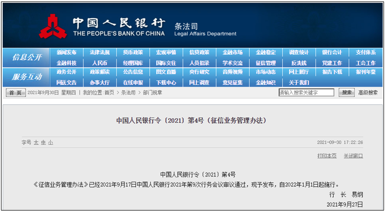Click 部门规章 in the breadcrumb
The width and height of the screenshot is (386, 212).
[x=152, y=93]
